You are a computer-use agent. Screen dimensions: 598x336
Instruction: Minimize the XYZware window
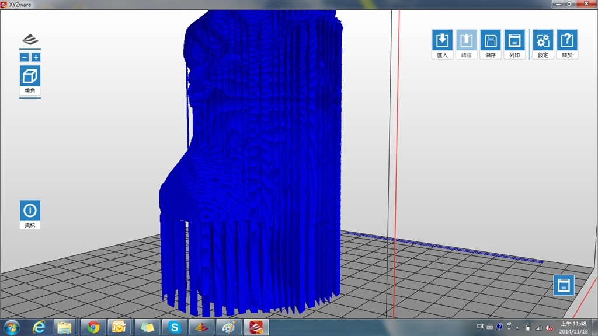coord(558,4)
